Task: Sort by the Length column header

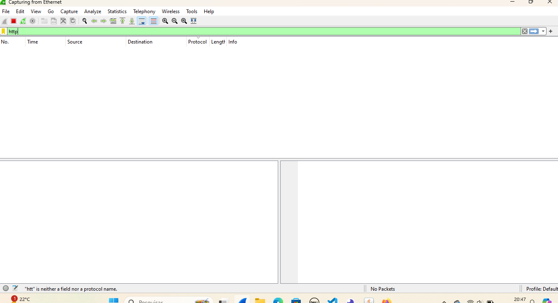Action: (x=218, y=42)
